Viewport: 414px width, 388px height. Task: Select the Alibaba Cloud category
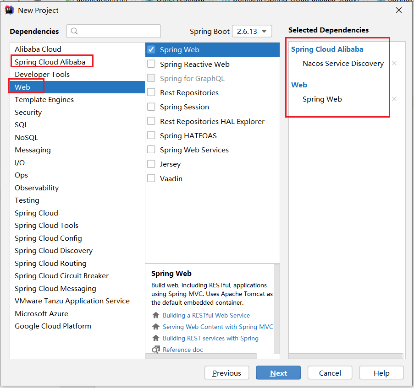(x=77, y=49)
